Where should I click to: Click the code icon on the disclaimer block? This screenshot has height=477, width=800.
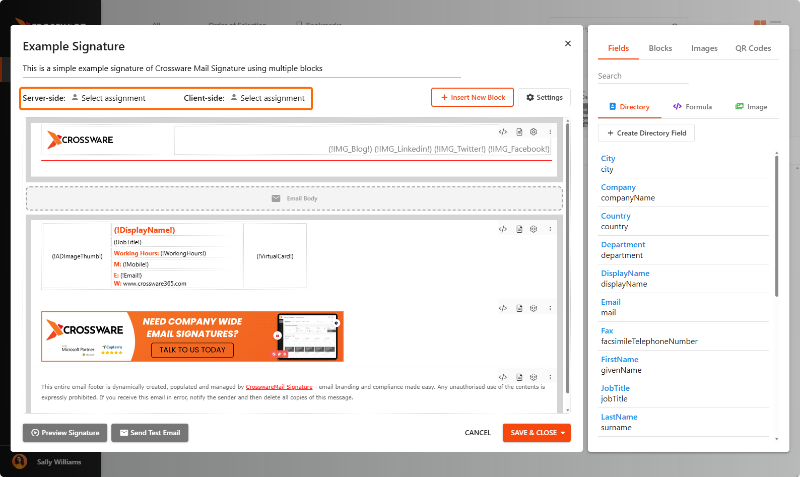click(x=503, y=377)
